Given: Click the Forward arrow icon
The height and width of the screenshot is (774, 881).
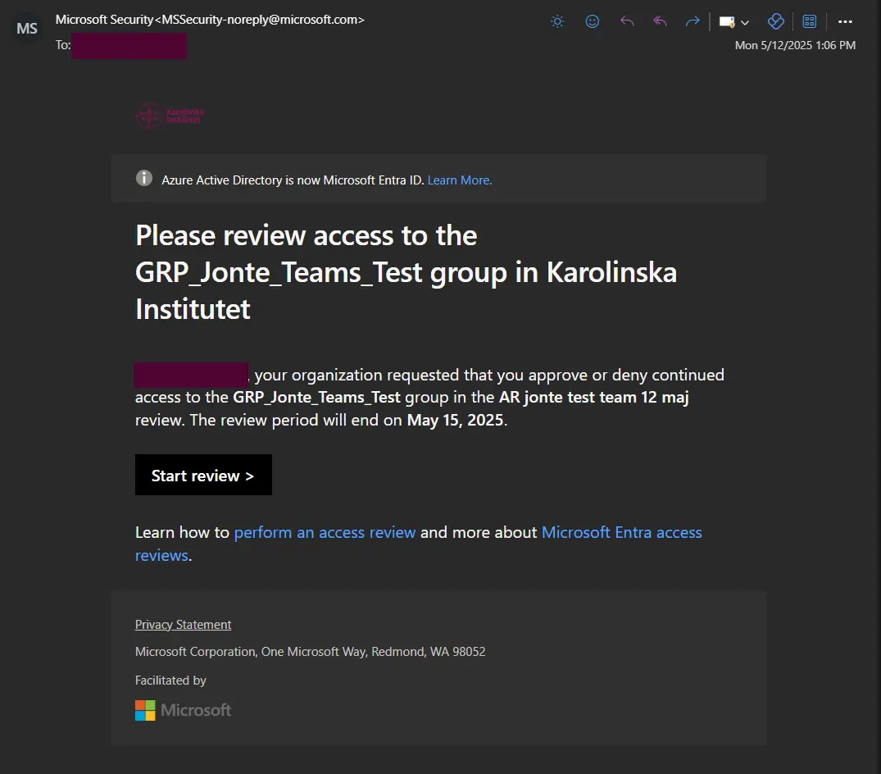Looking at the screenshot, I should tap(693, 22).
